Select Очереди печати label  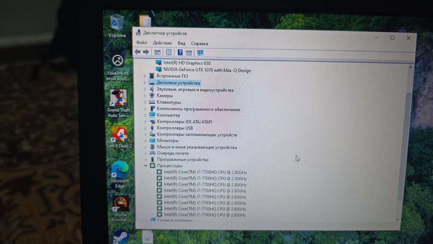(x=173, y=153)
